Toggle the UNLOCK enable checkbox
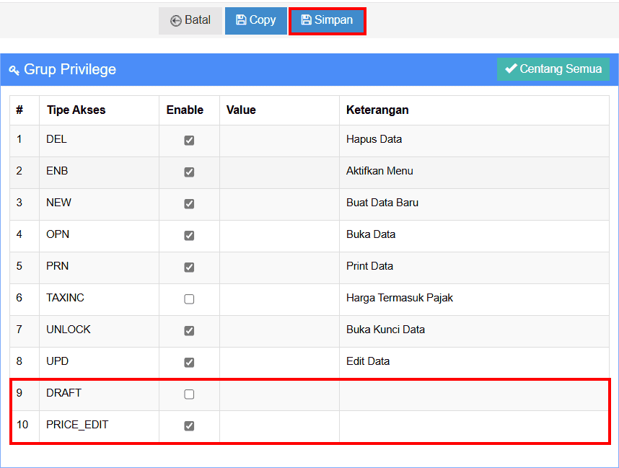The height and width of the screenshot is (468, 619). point(189,330)
